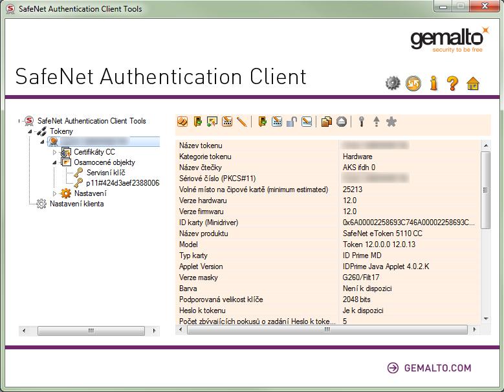This screenshot has height=392, width=504.
Task: Click the Copy to Clipboard icon
Action: pyautogui.click(x=326, y=122)
